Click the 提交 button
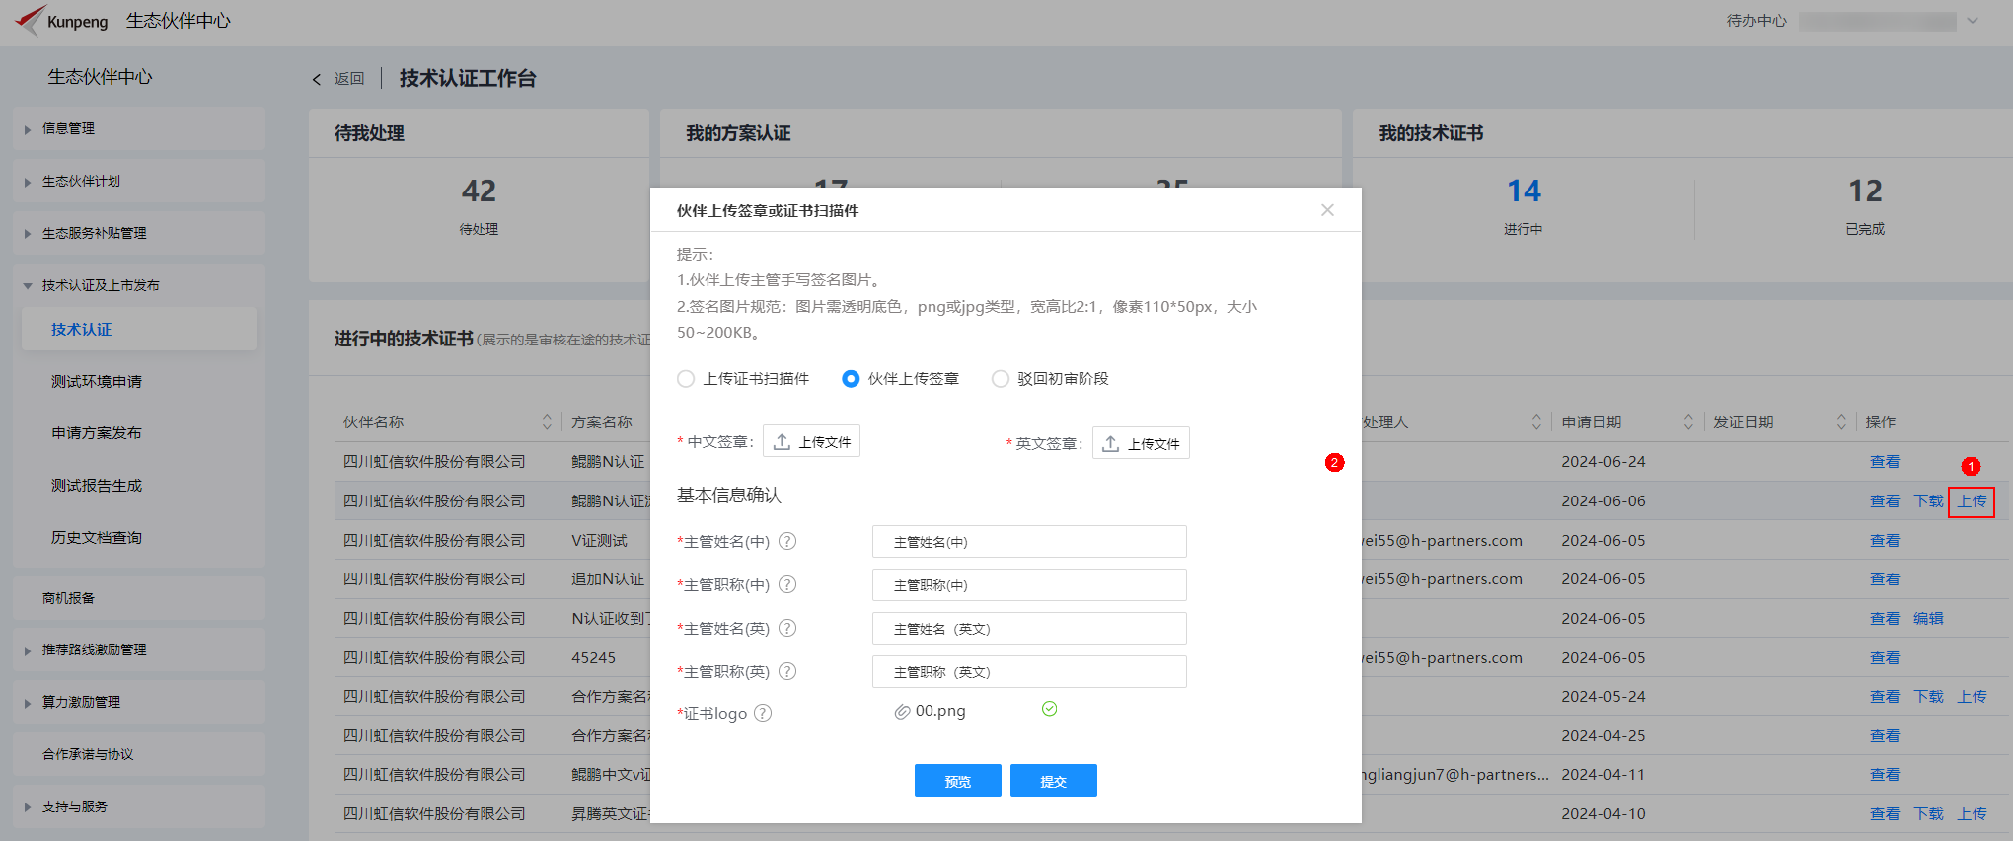Viewport: 2013px width, 841px height. coord(1054,781)
